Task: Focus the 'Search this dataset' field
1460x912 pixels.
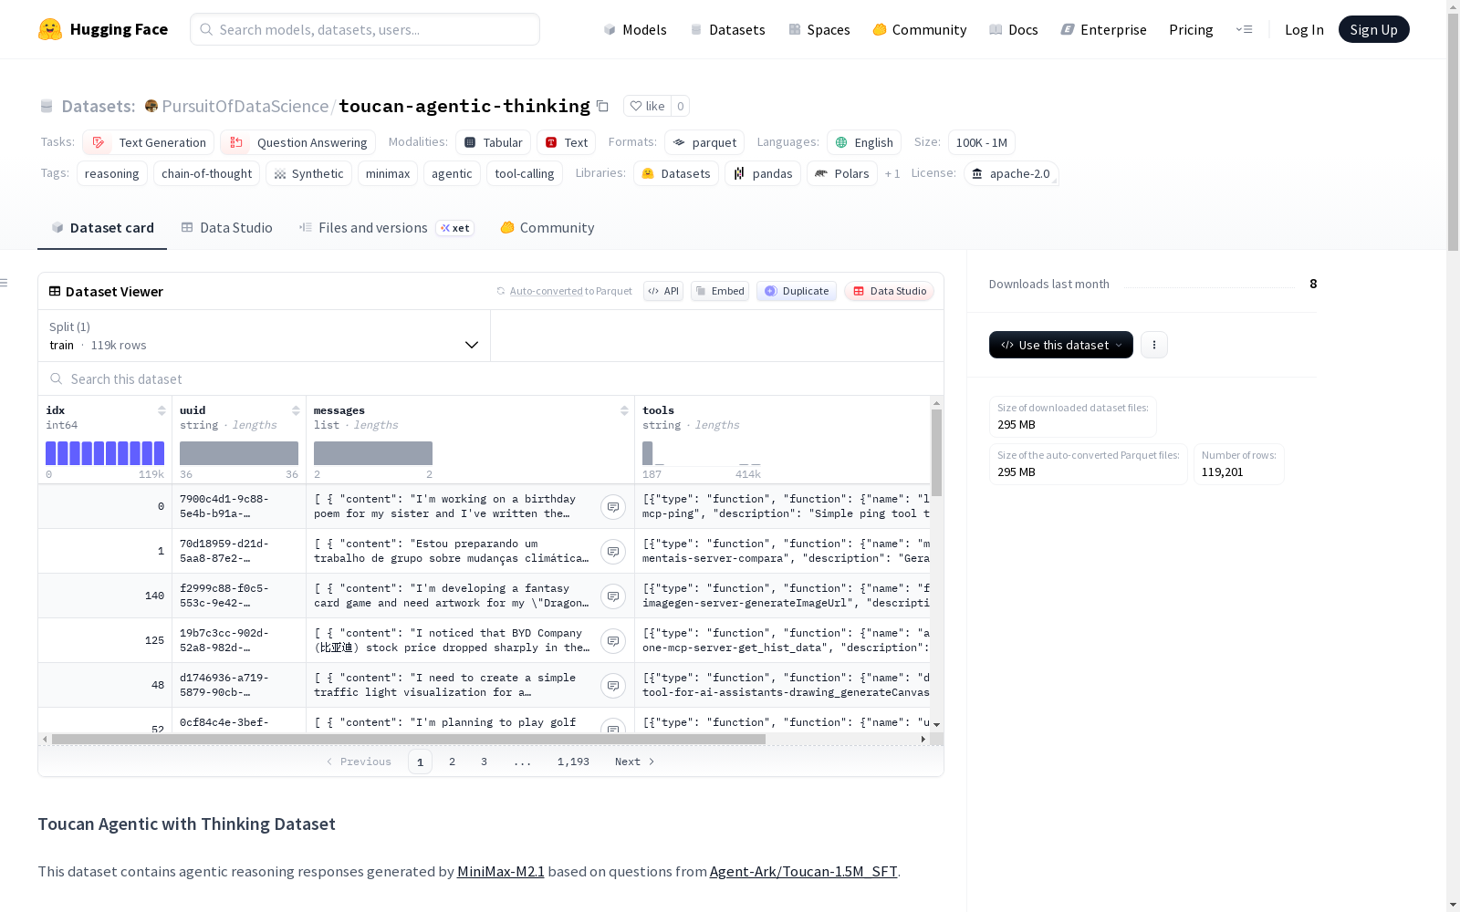Action: [x=491, y=378]
